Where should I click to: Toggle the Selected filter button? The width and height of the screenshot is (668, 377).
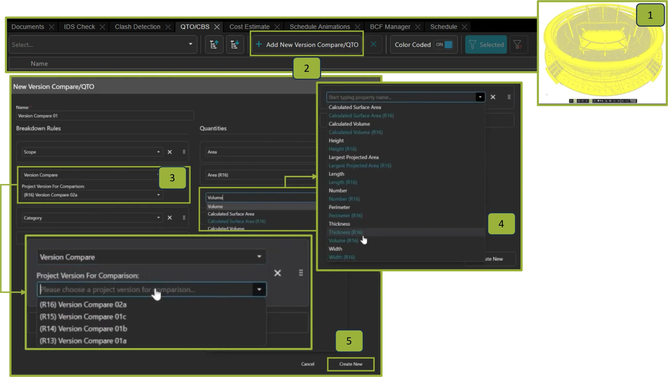tap(486, 45)
